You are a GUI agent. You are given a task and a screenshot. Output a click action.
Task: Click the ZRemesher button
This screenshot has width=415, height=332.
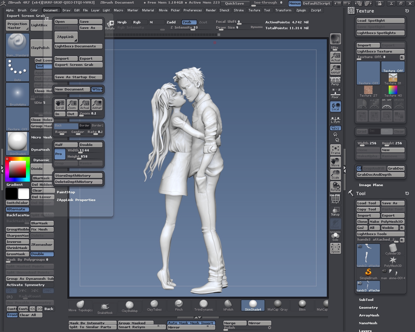(x=42, y=245)
